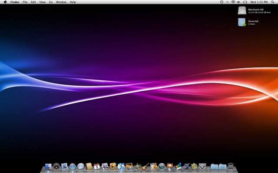
Task: Open the View menu
Action: pos(43,2)
